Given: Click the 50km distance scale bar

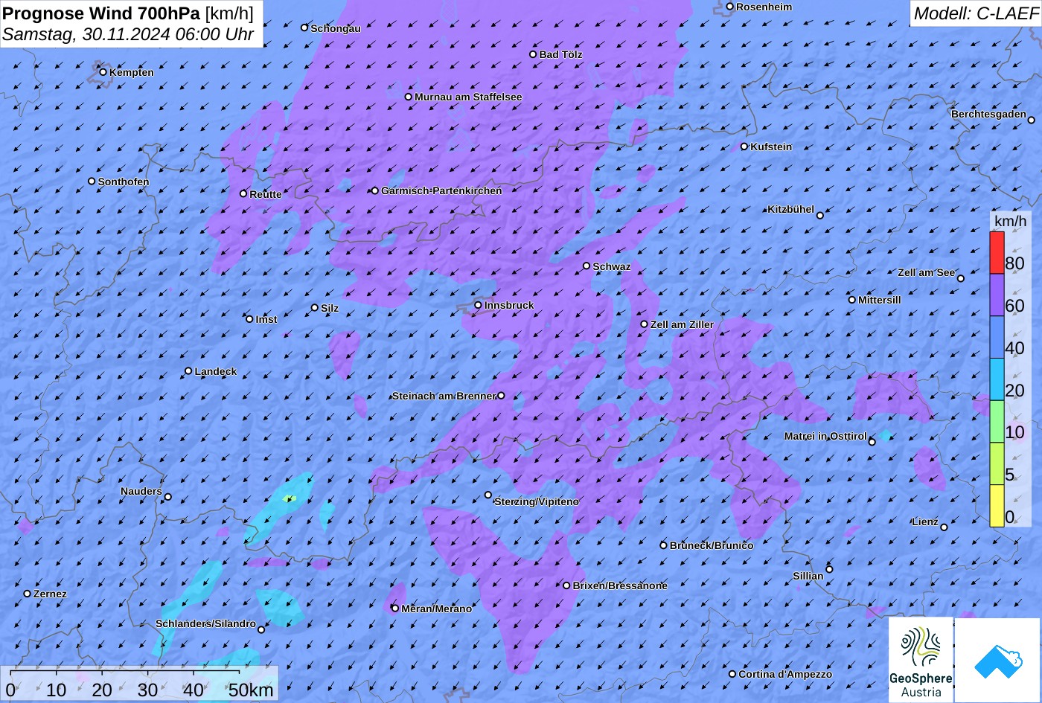Looking at the screenshot, I should click(x=125, y=673).
